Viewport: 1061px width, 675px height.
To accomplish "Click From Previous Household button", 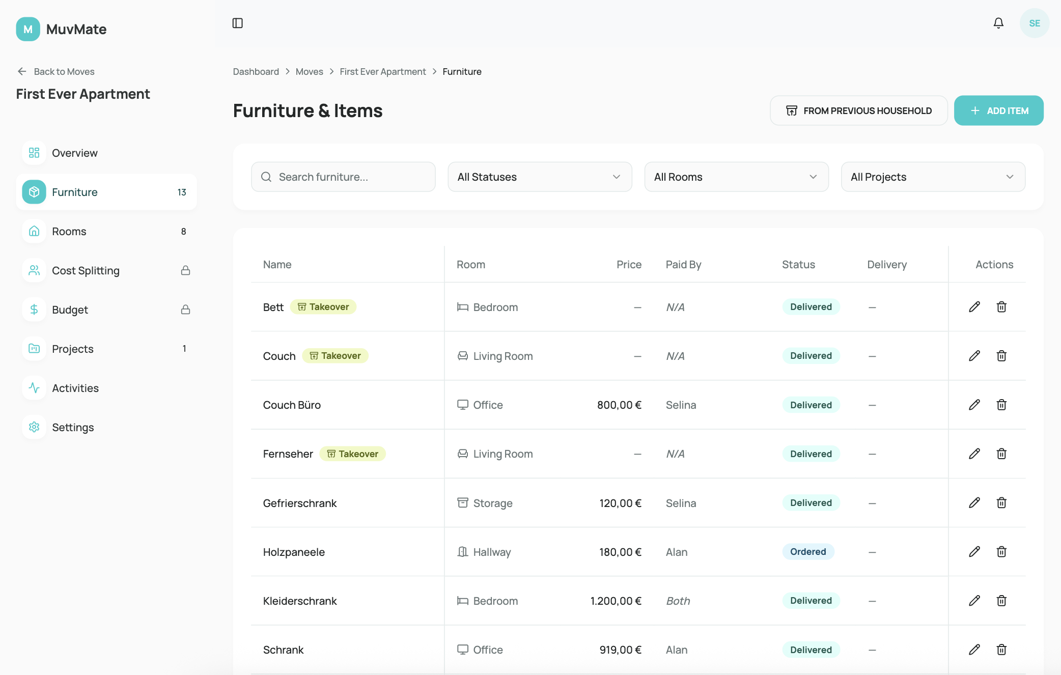I will pyautogui.click(x=858, y=110).
